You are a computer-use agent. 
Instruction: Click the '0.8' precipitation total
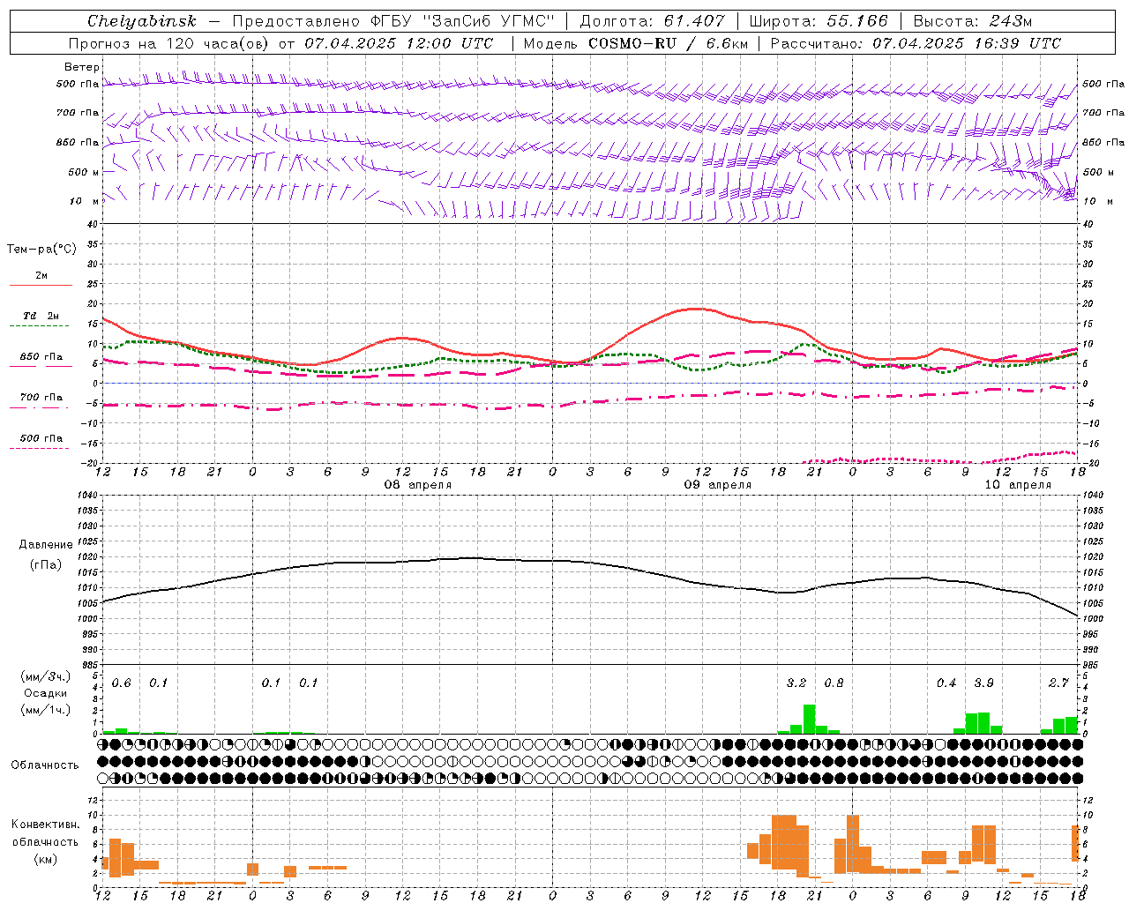click(834, 683)
